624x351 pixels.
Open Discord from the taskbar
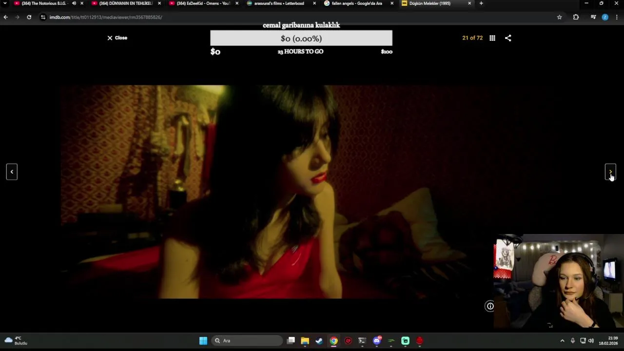(377, 341)
